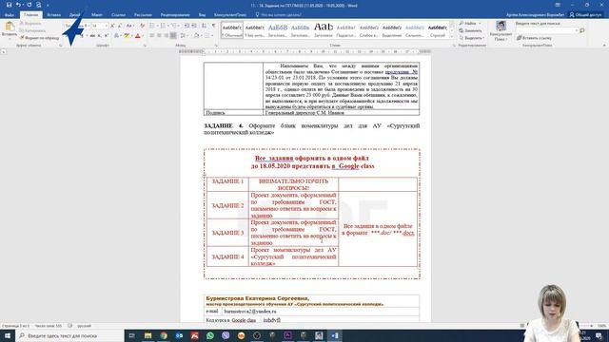Open the change case Aa menu
The height and width of the screenshot is (342, 609).
(129, 26)
